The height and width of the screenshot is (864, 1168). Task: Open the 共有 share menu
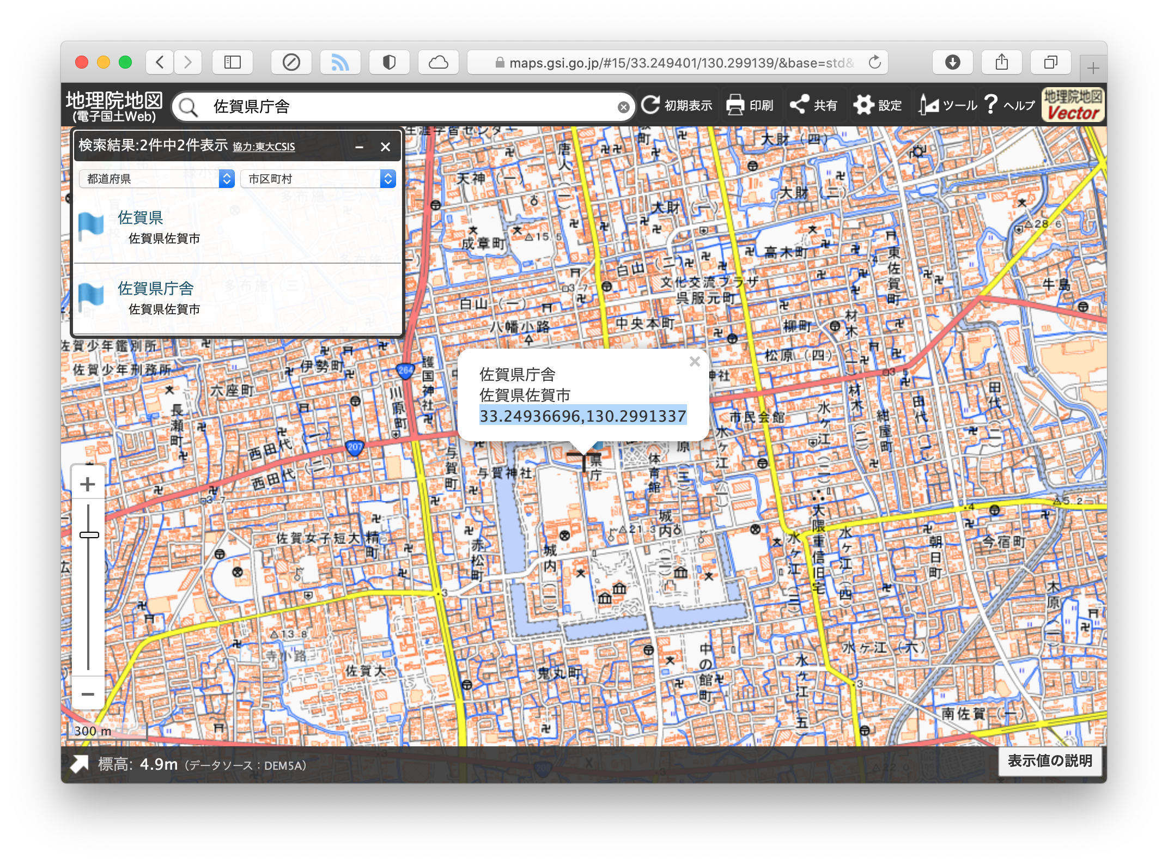click(814, 105)
